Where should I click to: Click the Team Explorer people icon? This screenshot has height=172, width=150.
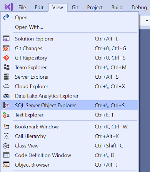[x=6, y=67]
